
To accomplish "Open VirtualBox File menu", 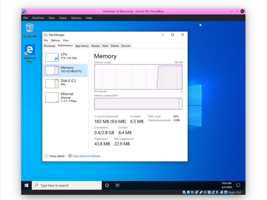I will pos(25,18).
